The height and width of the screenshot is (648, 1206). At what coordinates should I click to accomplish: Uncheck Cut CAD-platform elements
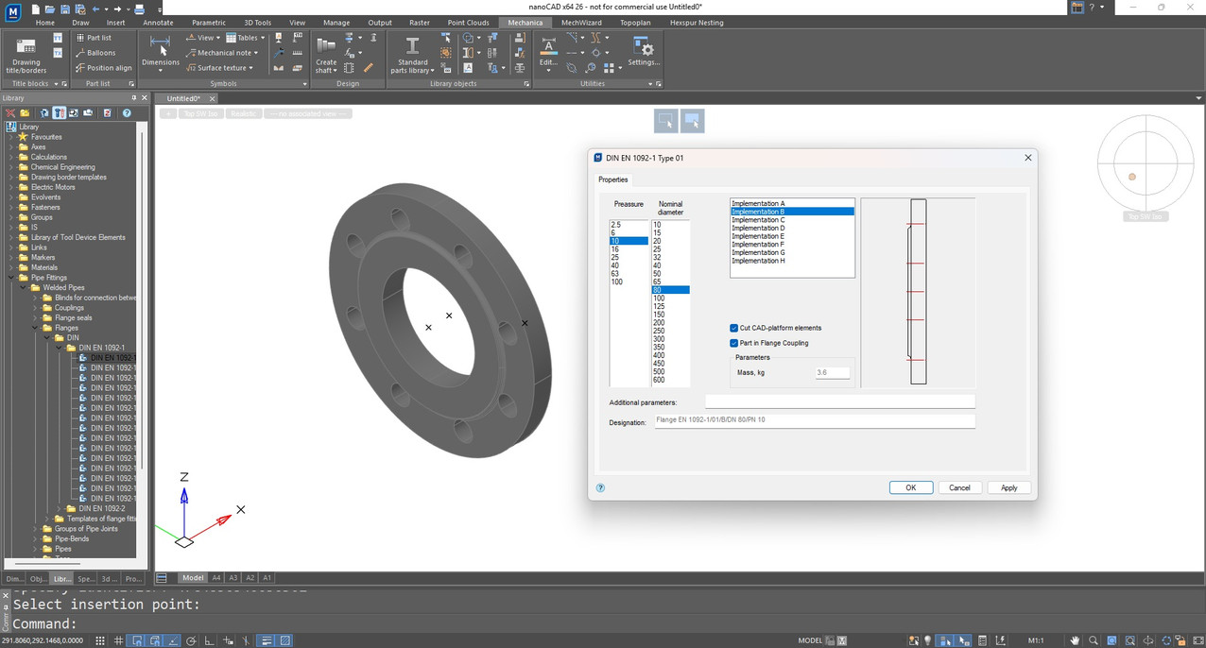click(x=734, y=328)
